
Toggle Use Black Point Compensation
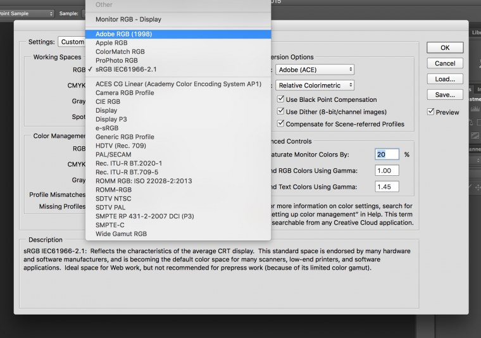[x=280, y=99]
